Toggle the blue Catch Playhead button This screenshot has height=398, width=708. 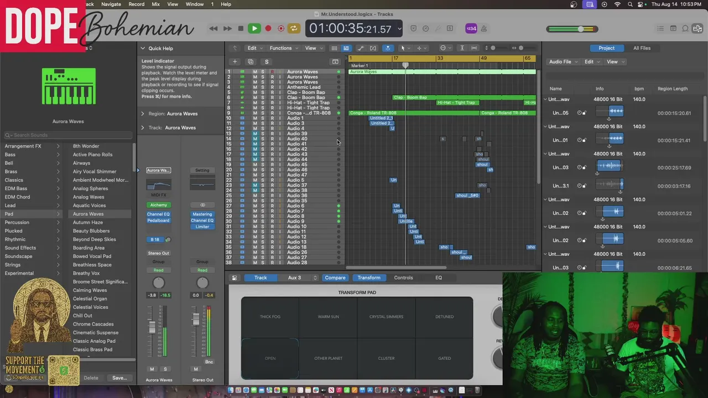click(x=388, y=48)
